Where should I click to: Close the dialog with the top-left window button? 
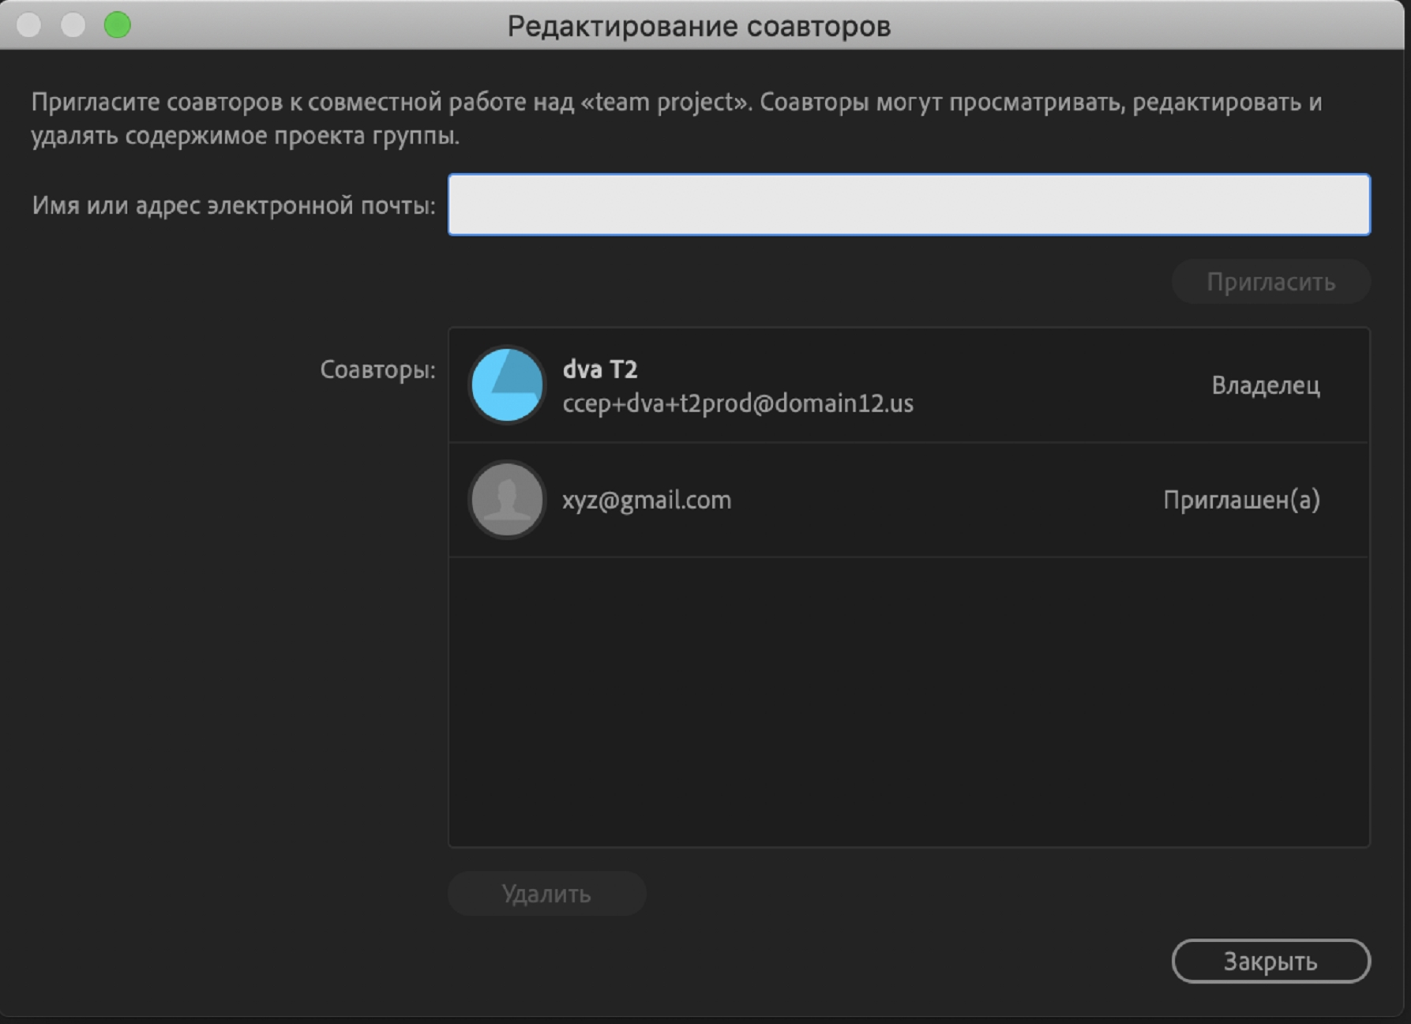(x=29, y=25)
